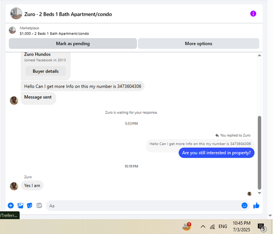The image size is (273, 234).
Task: Click the Zuro Hundos profile name
Action: pos(37,54)
